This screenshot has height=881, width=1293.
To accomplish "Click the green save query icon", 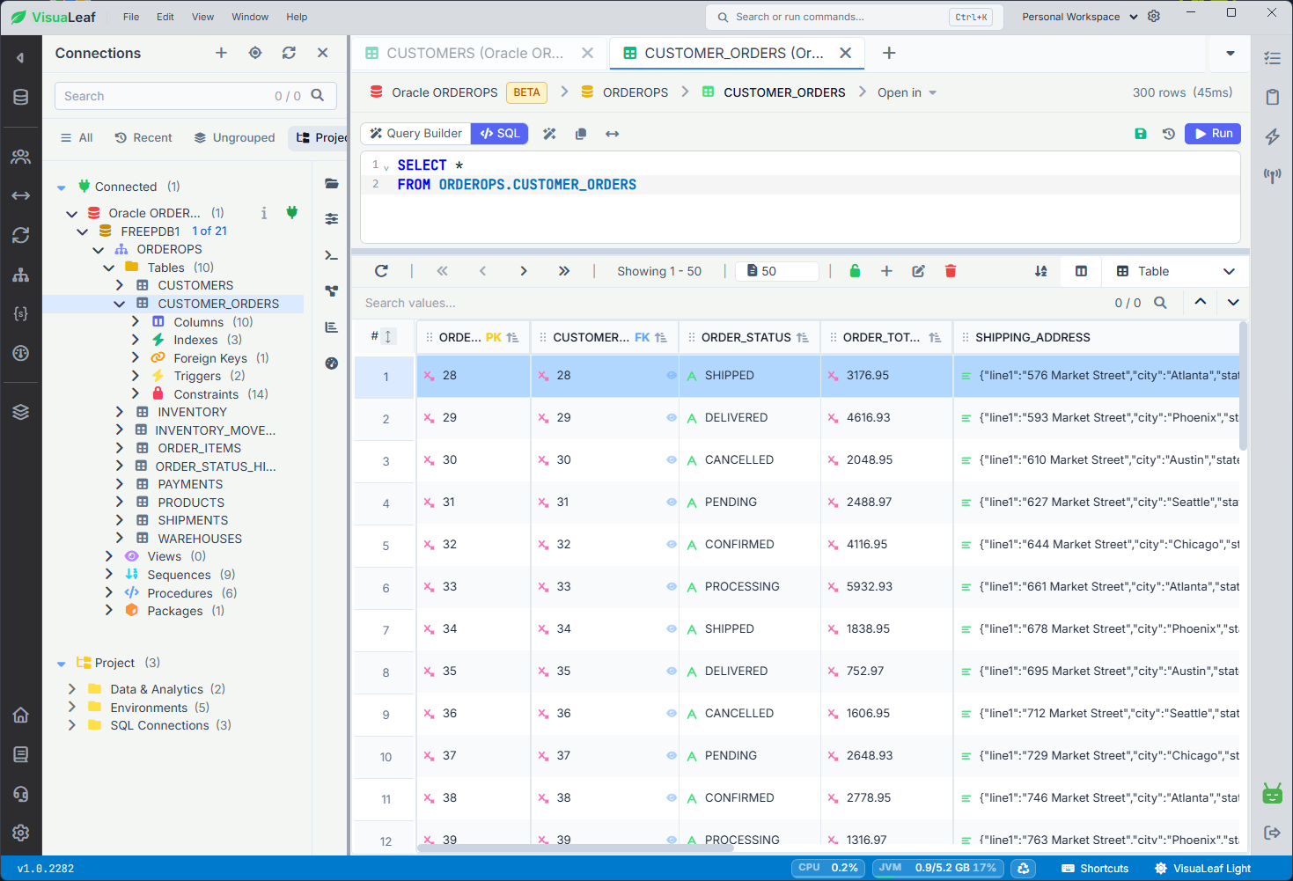I will pyautogui.click(x=1141, y=134).
